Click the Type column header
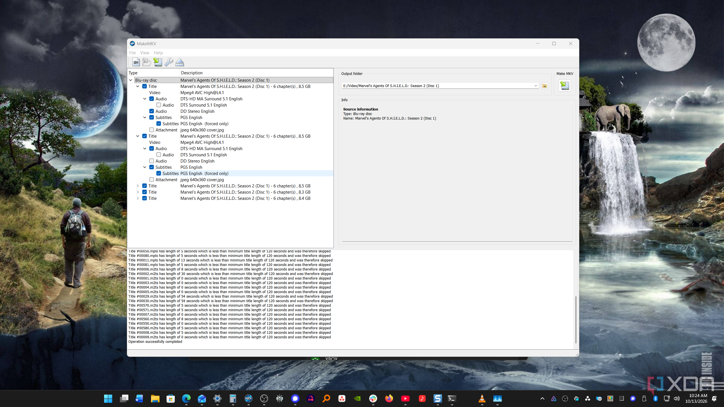 [x=154, y=73]
